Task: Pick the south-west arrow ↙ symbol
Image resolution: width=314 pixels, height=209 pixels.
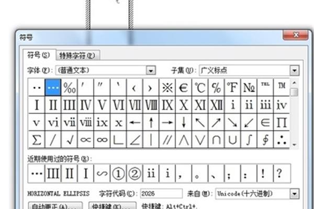Action: (249, 122)
